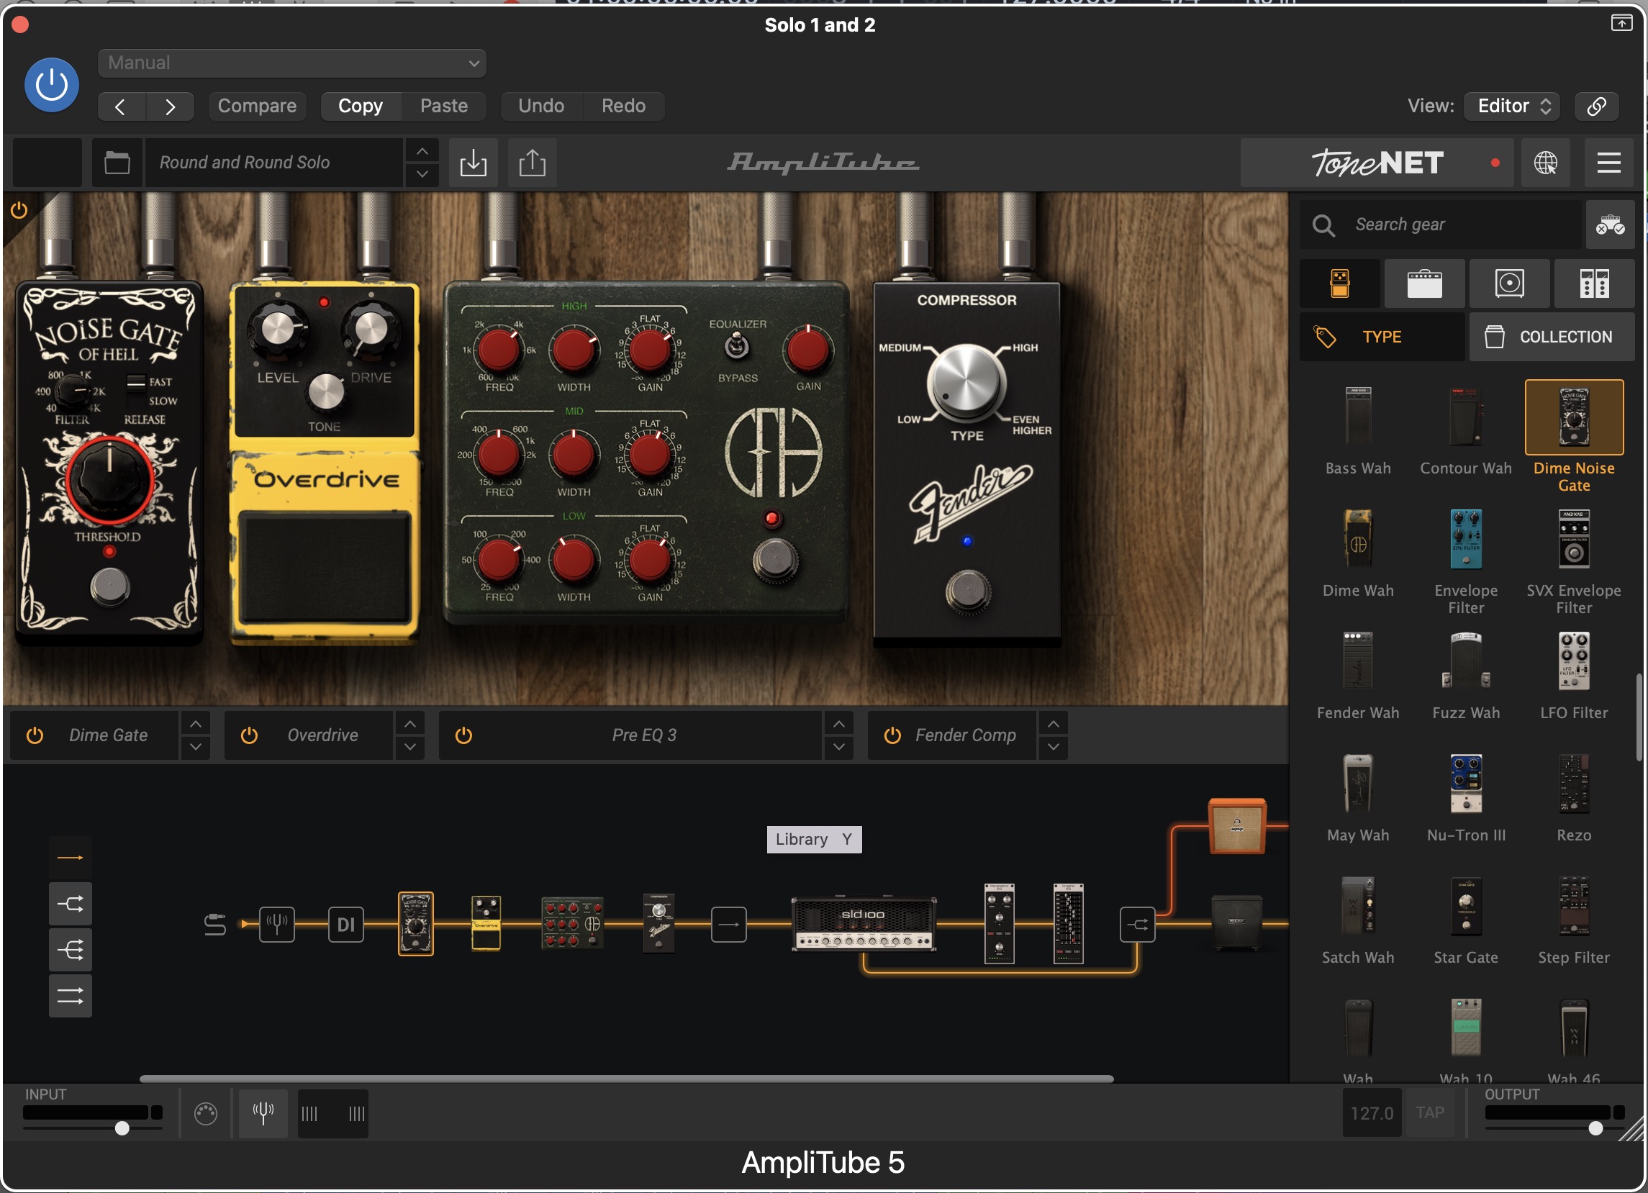Click the Undo button
1648x1193 pixels.
pos(541,106)
